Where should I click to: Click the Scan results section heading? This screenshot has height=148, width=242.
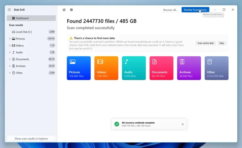coord(16,25)
